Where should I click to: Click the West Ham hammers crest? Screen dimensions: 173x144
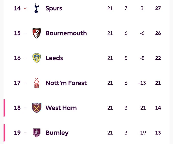tap(37, 108)
